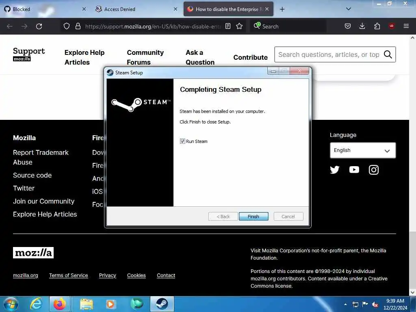Click Finish in Steam Setup
Screen dimensions: 416x312
pyautogui.click(x=253, y=217)
